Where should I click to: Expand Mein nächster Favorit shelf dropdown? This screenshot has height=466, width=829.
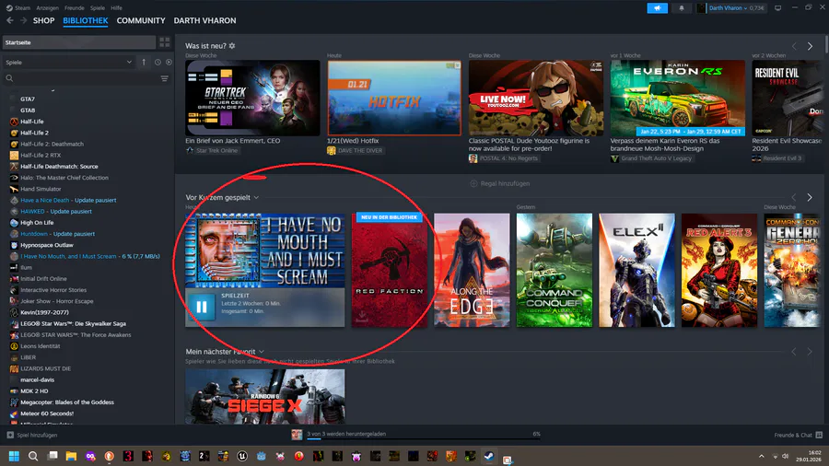(262, 352)
